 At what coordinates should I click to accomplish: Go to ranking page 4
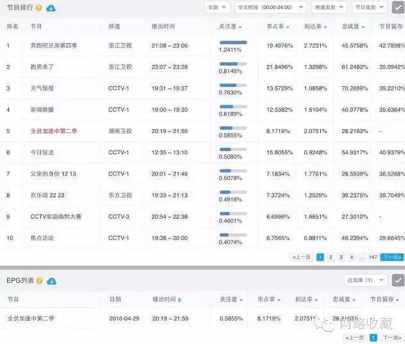point(352,257)
